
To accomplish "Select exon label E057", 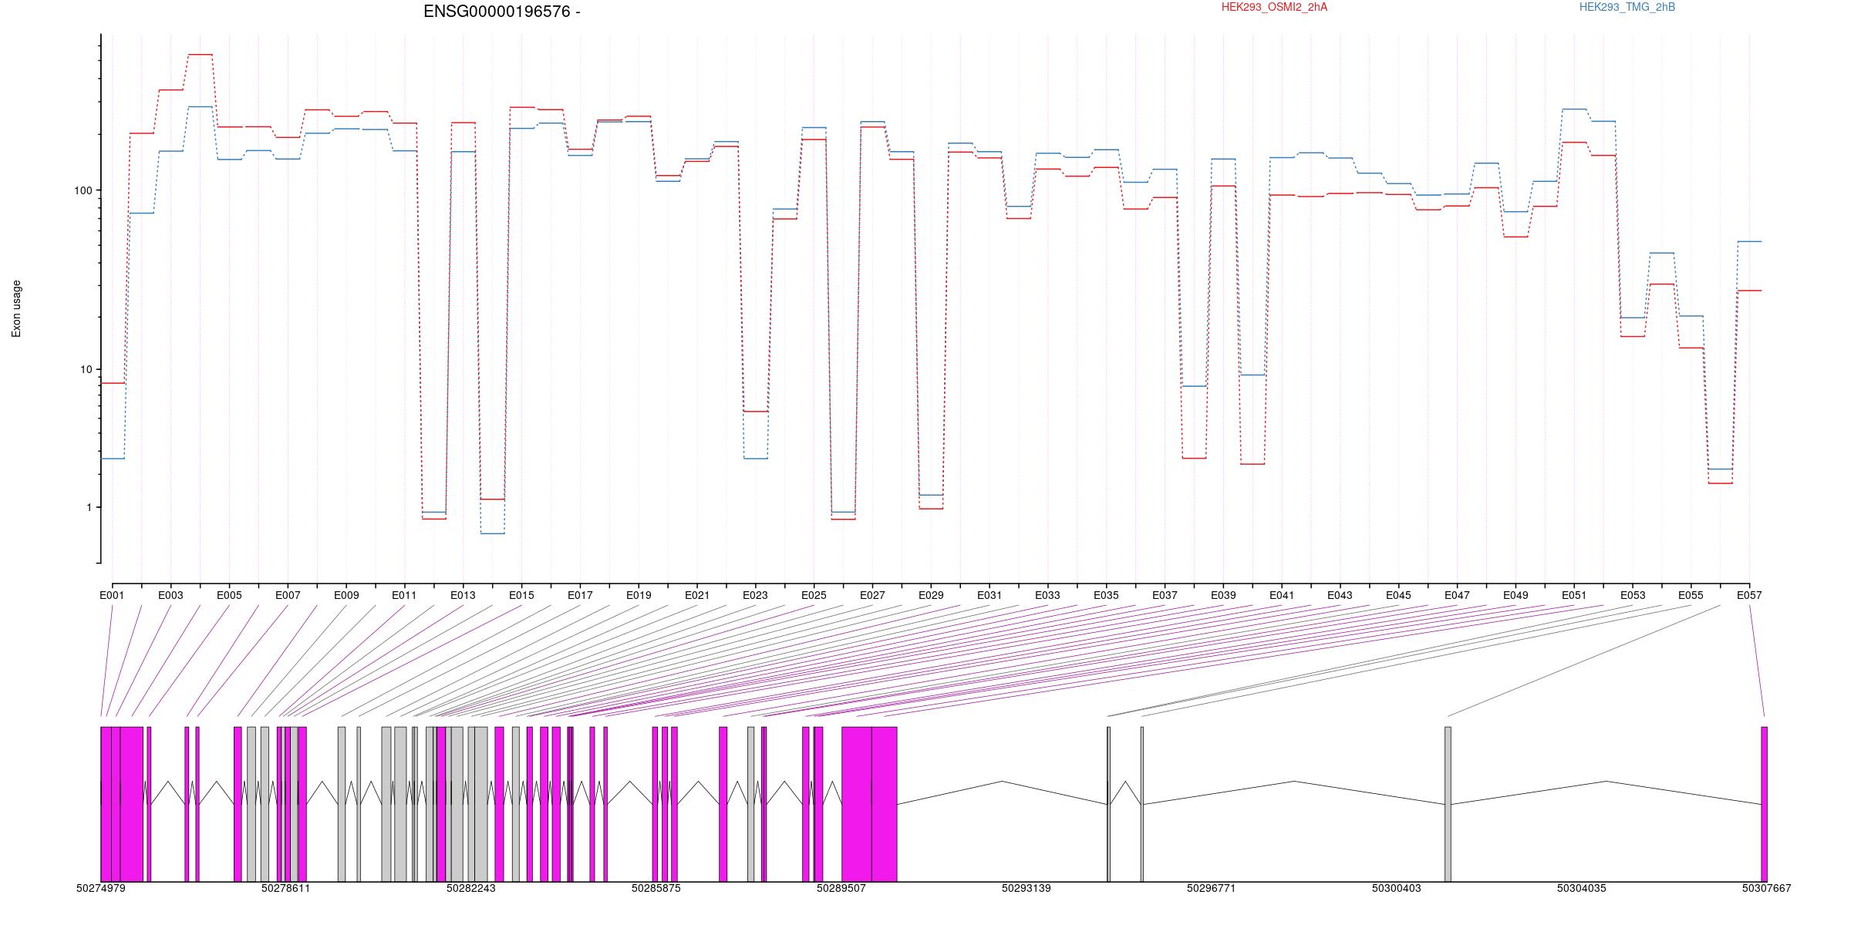I will point(1749,595).
